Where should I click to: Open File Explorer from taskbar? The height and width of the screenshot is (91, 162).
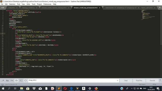click(22, 88)
